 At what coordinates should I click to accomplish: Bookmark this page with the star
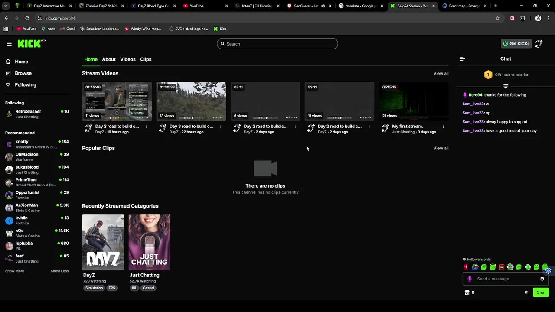(x=498, y=18)
